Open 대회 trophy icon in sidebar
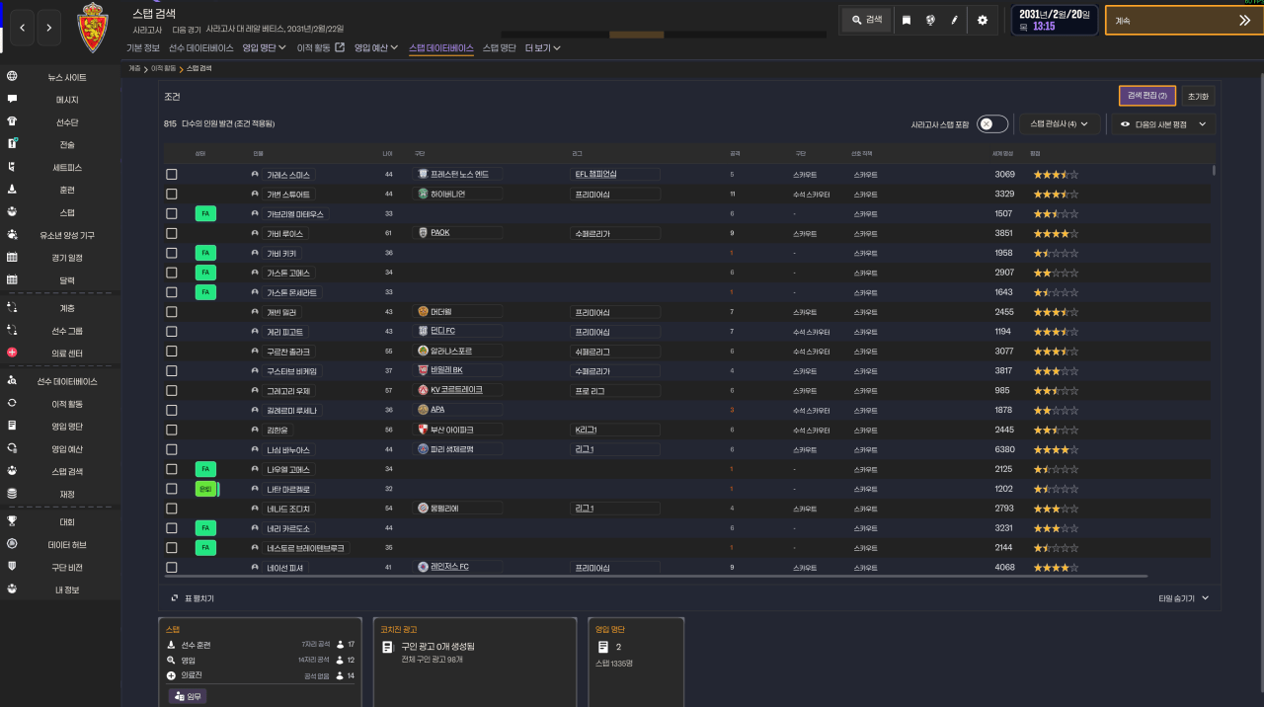The width and height of the screenshot is (1264, 707). [x=12, y=521]
